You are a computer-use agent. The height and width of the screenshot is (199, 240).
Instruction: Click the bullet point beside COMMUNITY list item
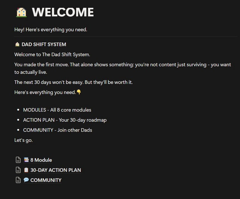point(18,130)
